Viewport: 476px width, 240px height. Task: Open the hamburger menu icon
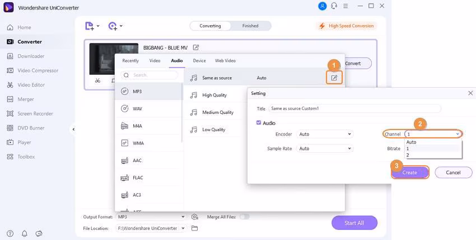tap(346, 6)
